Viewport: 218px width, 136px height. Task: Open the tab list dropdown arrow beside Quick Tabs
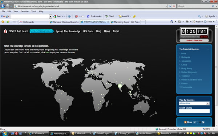[x=17, y=22]
